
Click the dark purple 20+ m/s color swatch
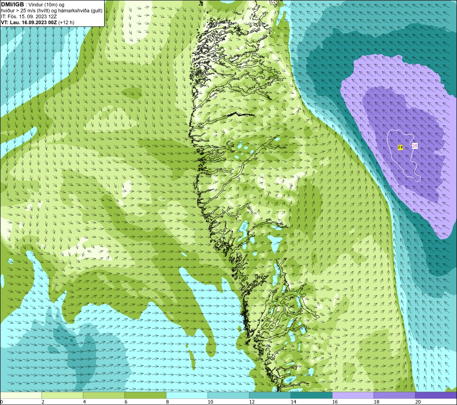coord(436,395)
